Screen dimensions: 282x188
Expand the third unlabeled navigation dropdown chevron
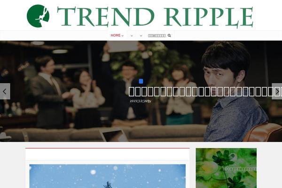[141, 36]
